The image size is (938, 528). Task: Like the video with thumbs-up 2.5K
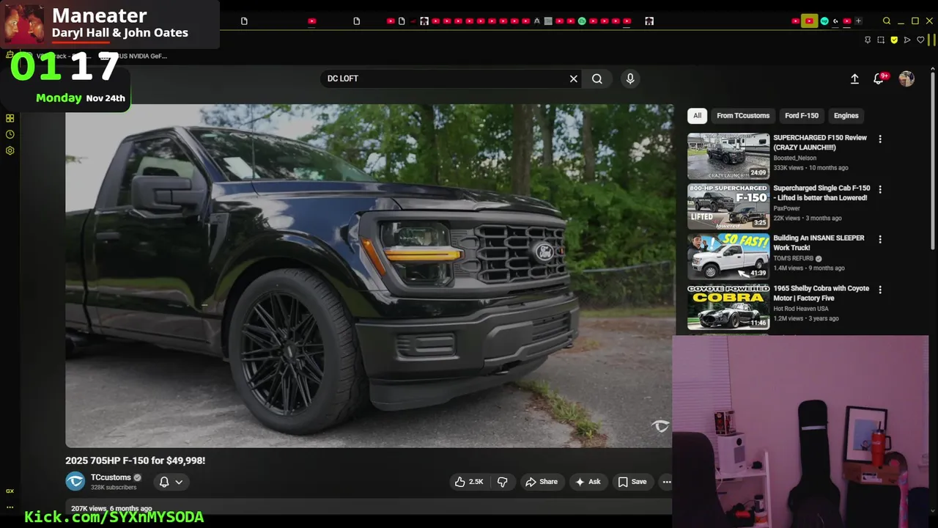(469, 482)
